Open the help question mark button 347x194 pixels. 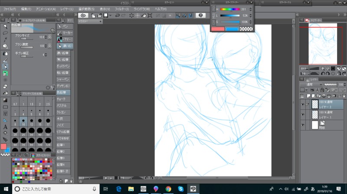click(200, 16)
